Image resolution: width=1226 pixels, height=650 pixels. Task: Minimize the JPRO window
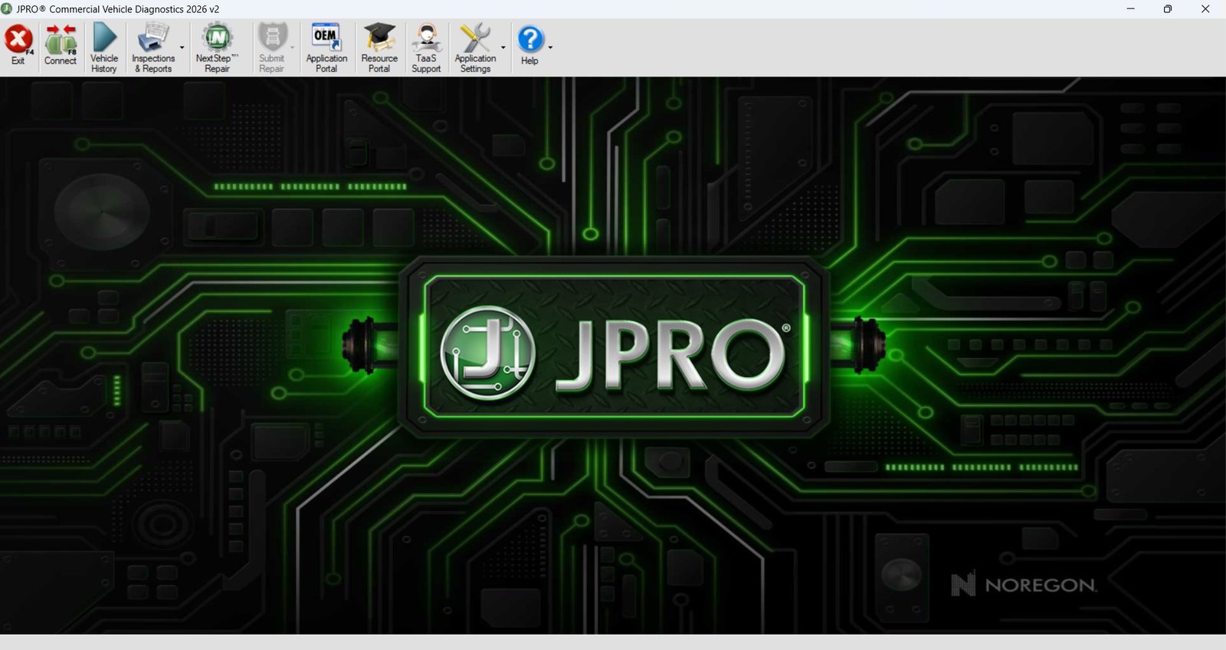[x=1130, y=9]
